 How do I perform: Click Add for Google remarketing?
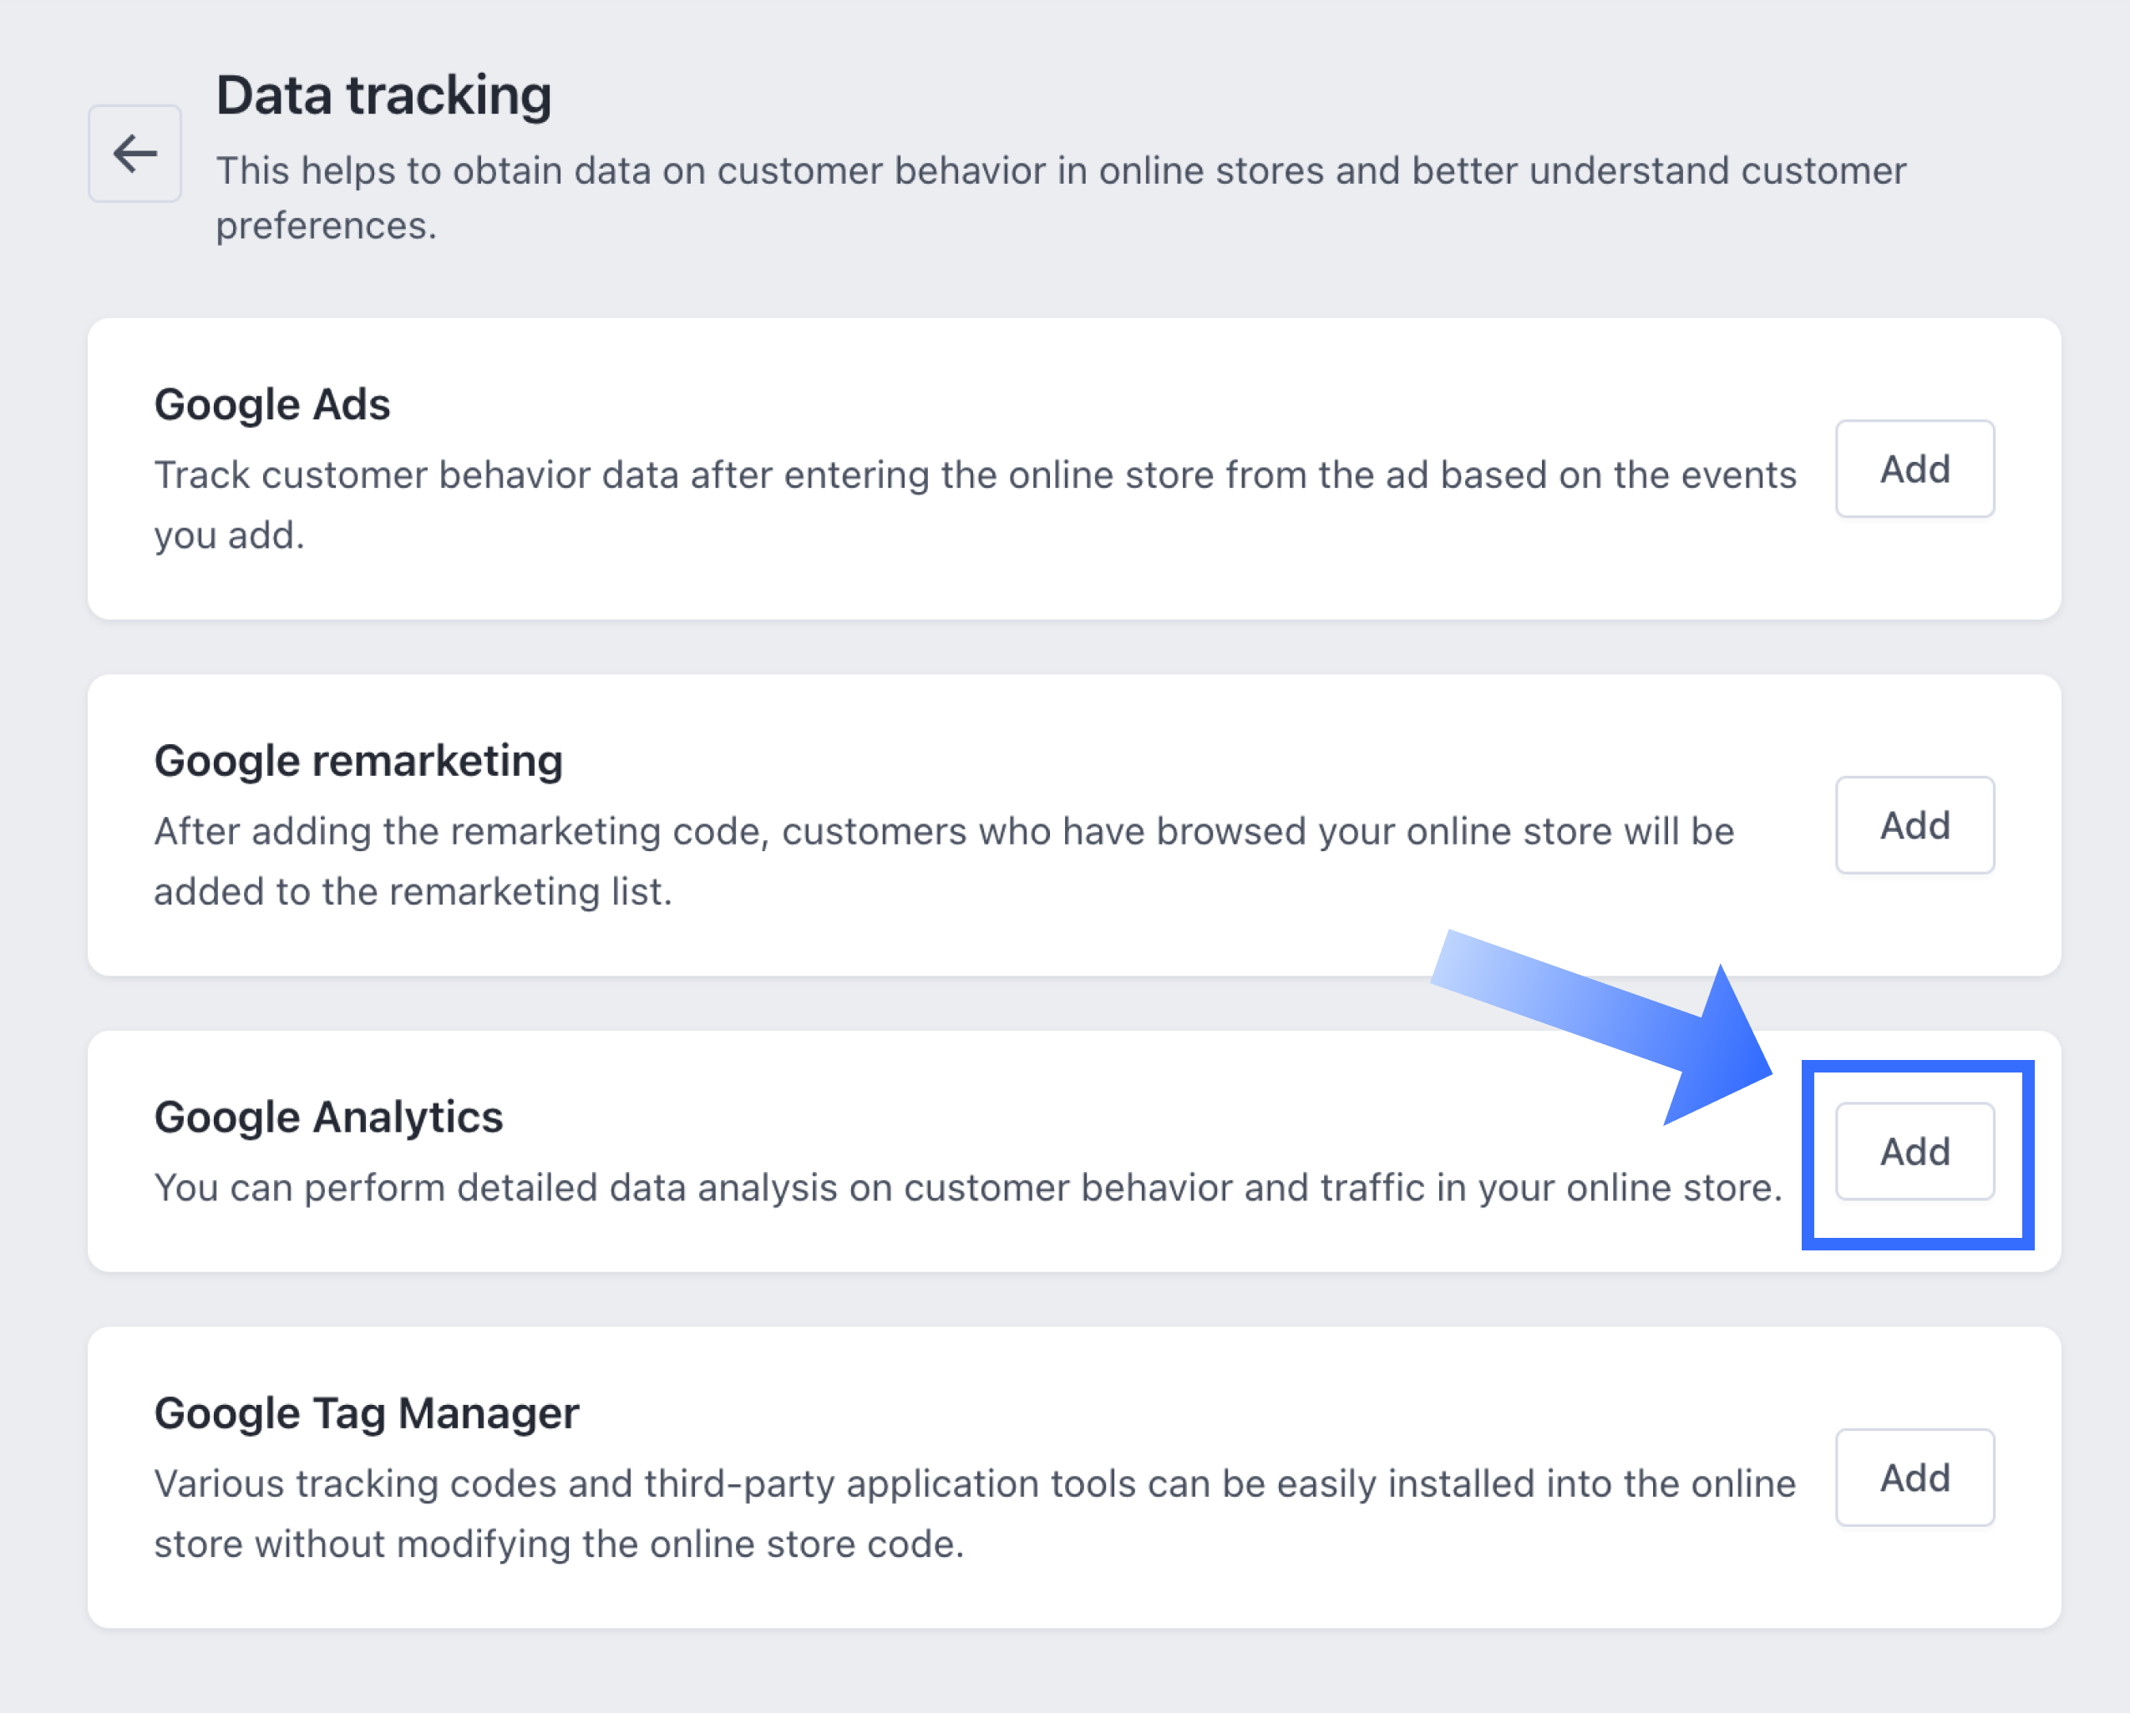click(1914, 826)
